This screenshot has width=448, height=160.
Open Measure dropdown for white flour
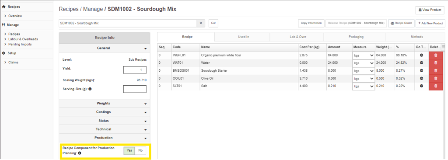coord(364,55)
